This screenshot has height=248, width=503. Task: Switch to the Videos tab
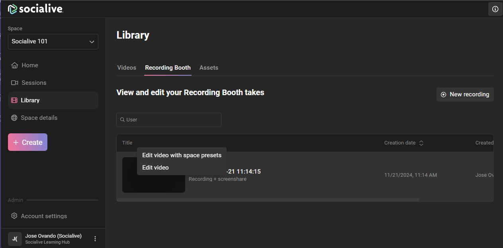[127, 68]
